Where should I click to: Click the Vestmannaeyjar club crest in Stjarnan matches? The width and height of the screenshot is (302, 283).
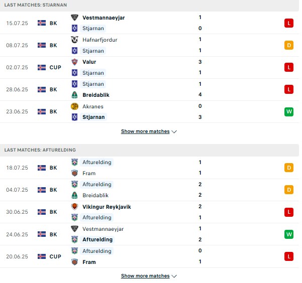(74, 18)
